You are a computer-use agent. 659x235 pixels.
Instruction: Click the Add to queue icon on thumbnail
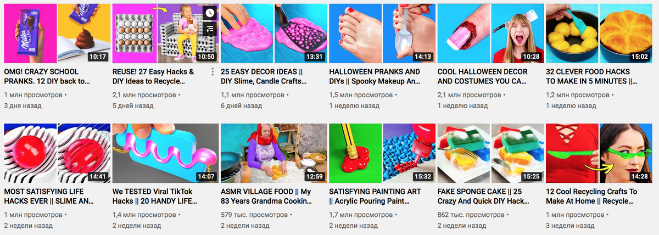coord(210,29)
